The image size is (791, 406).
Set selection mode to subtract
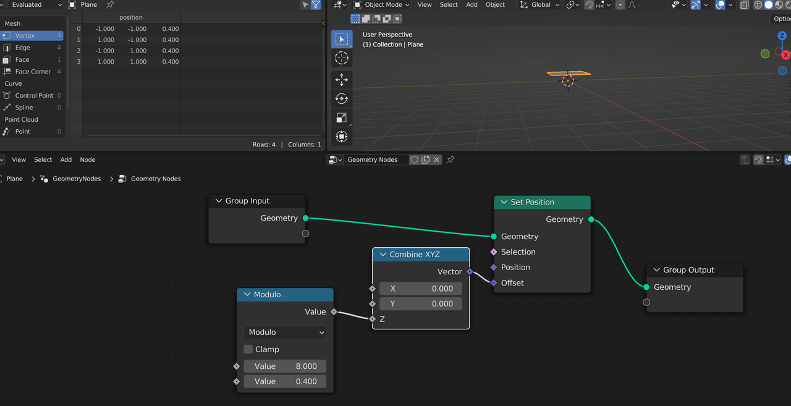(376, 19)
